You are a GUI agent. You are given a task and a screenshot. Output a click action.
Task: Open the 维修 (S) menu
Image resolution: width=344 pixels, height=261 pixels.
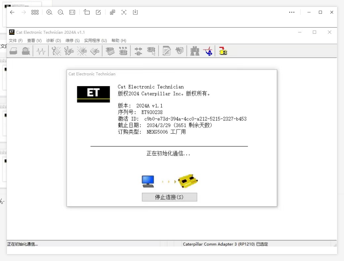72,41
